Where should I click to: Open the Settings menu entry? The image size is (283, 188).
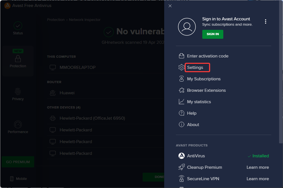pyautogui.click(x=195, y=68)
